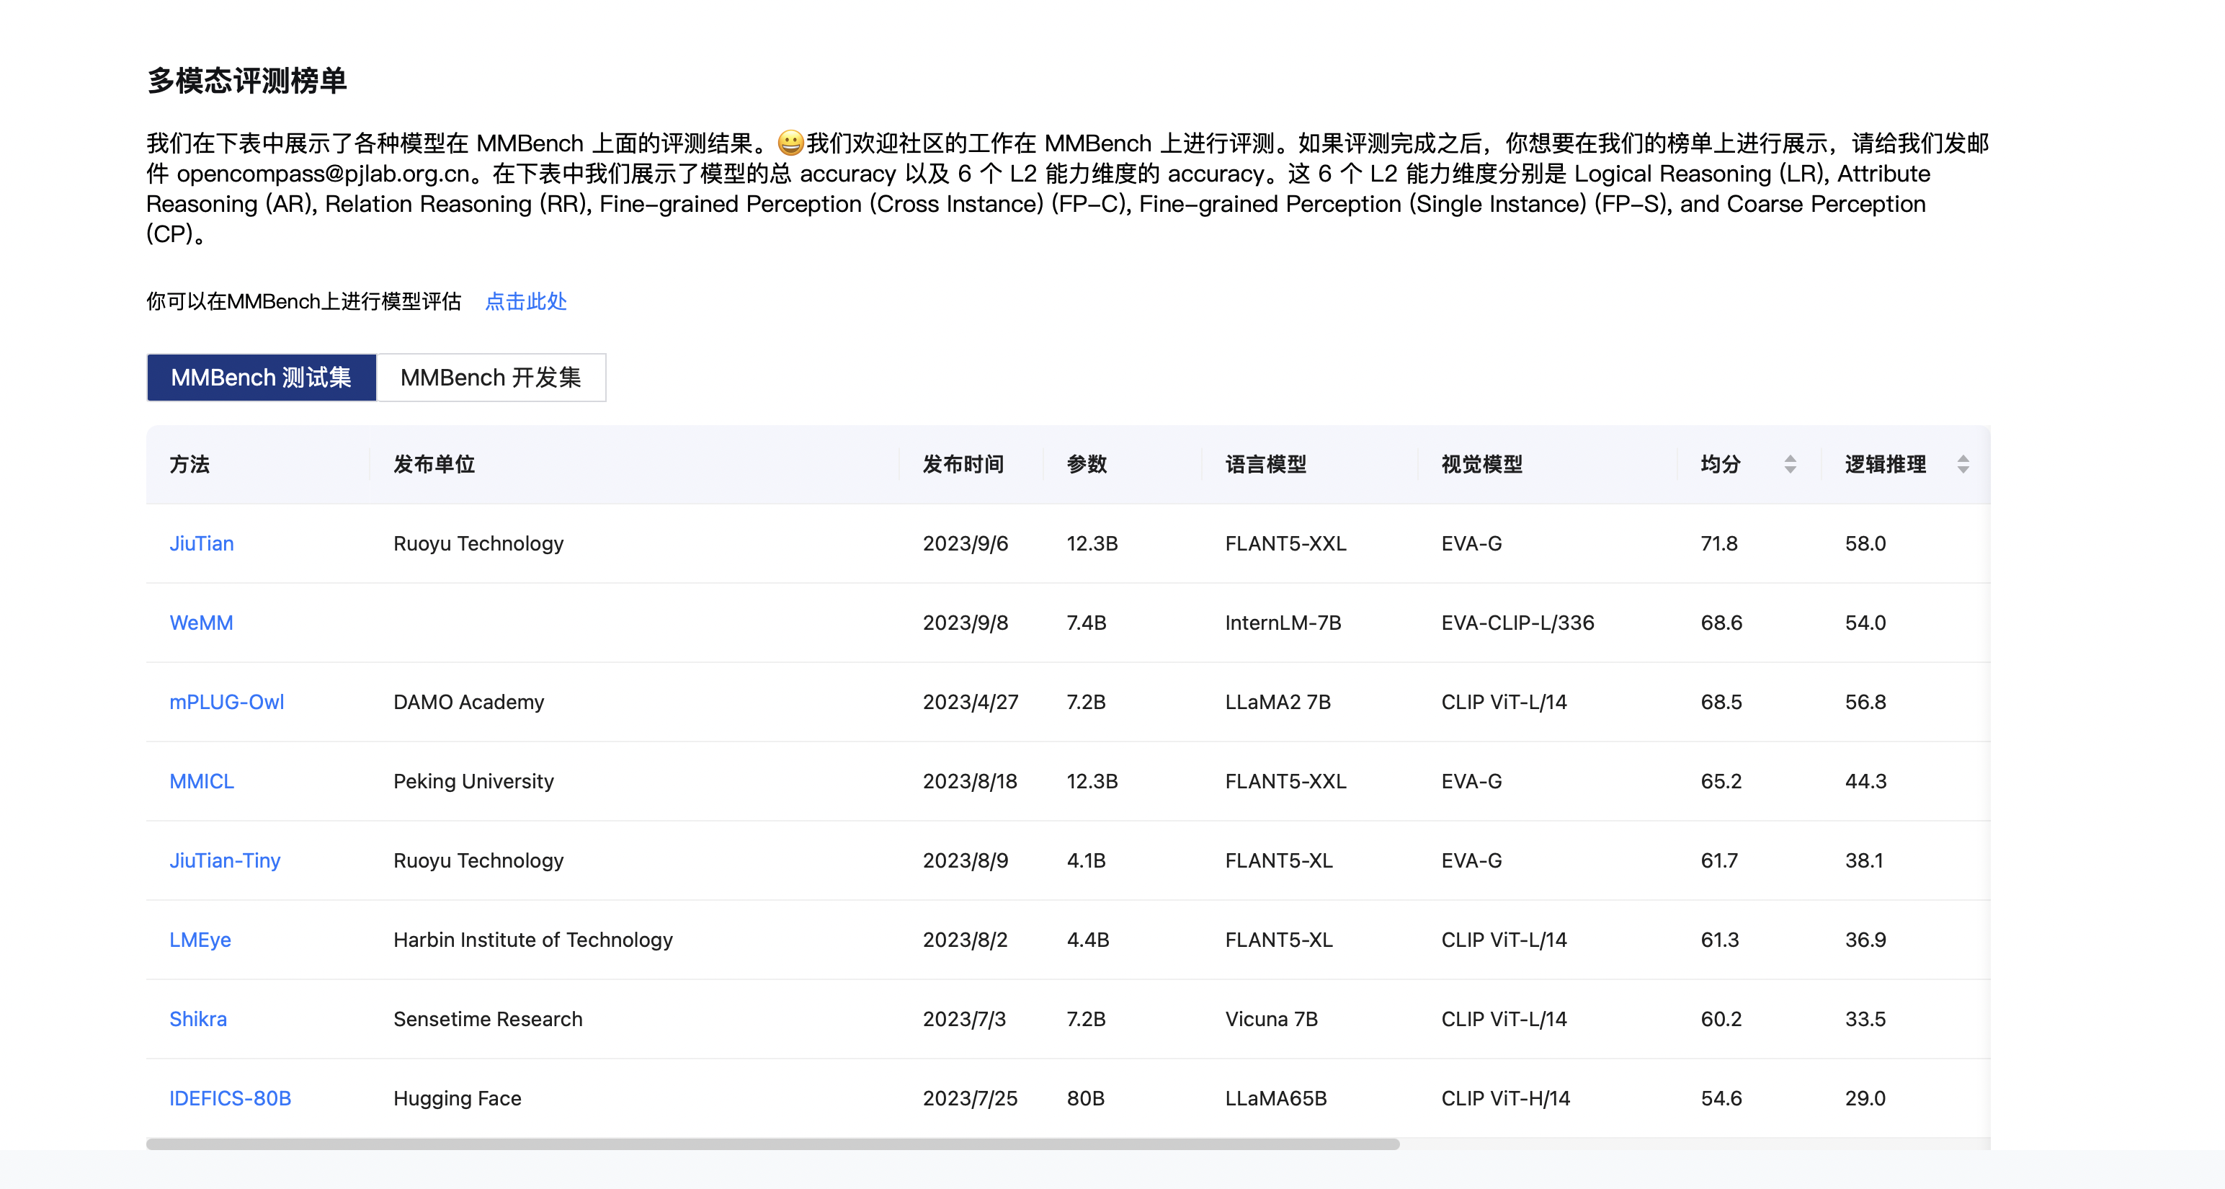Click the 视觉模型 column header
Image resolution: width=2225 pixels, height=1189 pixels.
[x=1481, y=464]
